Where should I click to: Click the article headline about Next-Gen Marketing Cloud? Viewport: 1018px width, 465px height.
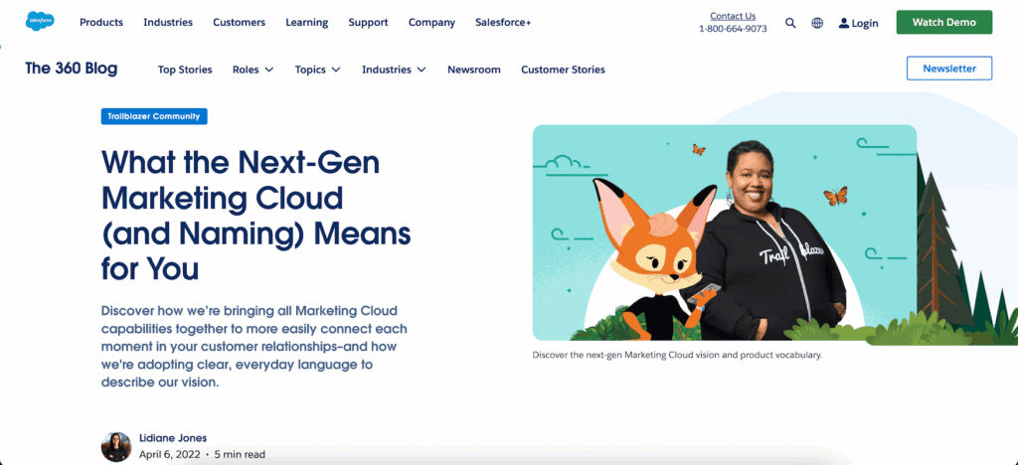[x=256, y=216]
